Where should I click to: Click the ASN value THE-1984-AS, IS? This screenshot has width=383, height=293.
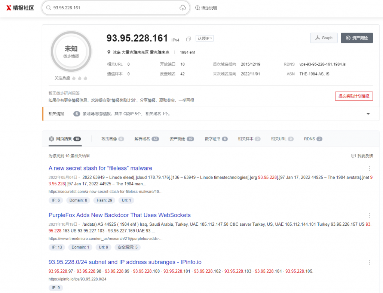314,74
